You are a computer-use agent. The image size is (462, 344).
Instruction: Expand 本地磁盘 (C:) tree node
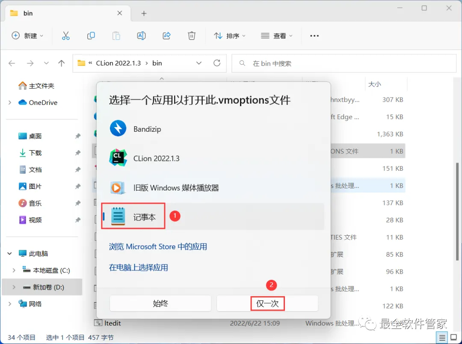click(x=14, y=270)
